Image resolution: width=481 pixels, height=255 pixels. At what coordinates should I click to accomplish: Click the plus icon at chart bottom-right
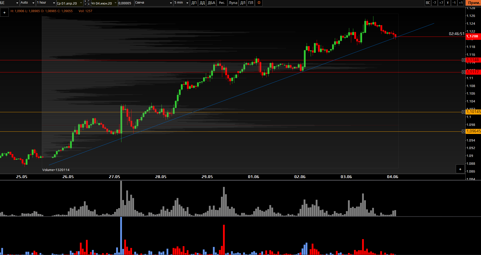pos(460,169)
